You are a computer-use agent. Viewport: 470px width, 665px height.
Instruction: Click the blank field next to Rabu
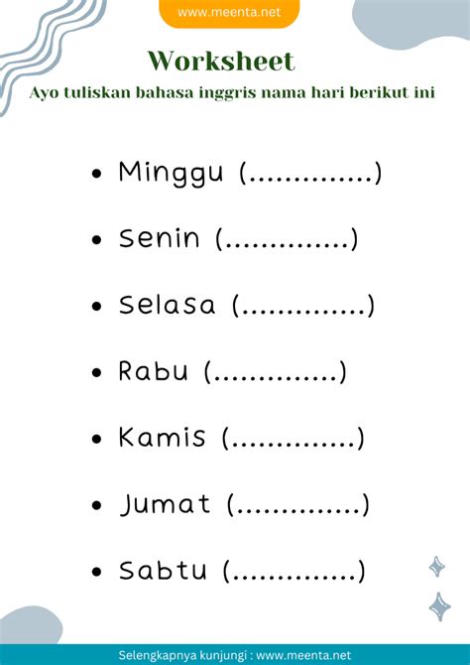[276, 372]
